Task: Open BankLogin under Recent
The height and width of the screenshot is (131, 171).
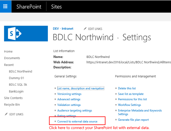Action: tap(16, 91)
